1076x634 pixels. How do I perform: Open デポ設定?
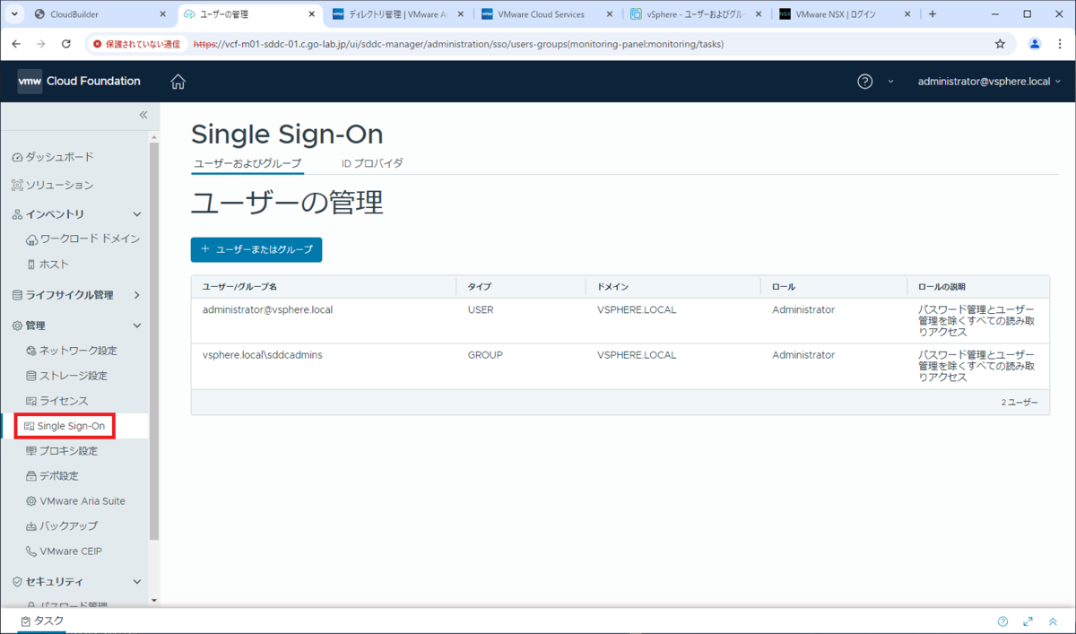pos(52,476)
